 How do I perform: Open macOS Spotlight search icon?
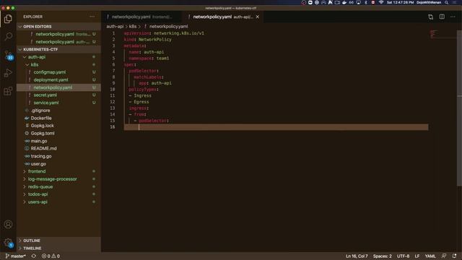(x=447, y=2)
